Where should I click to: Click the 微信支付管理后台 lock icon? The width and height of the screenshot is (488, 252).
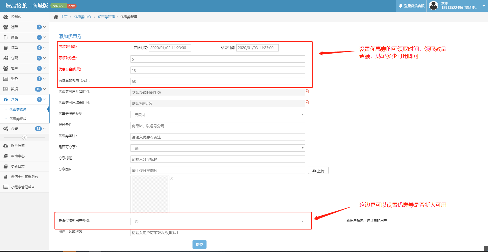[x=5, y=177]
